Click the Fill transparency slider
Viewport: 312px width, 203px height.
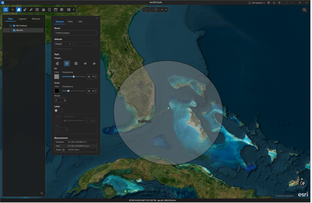click(x=74, y=77)
